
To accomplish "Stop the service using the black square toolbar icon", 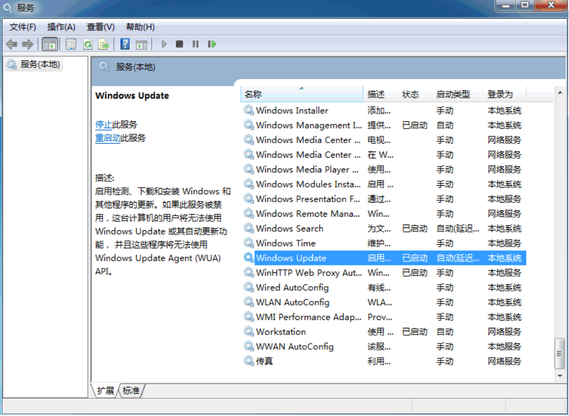I will [179, 44].
